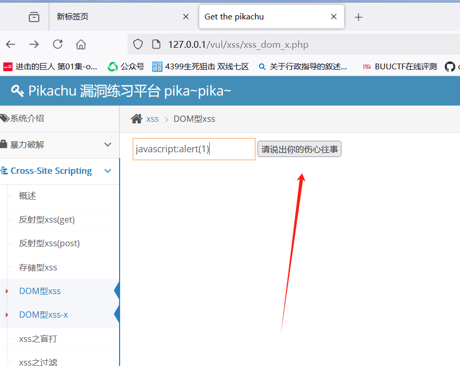Open the DOM型xss-x sidebar item

tap(44, 315)
